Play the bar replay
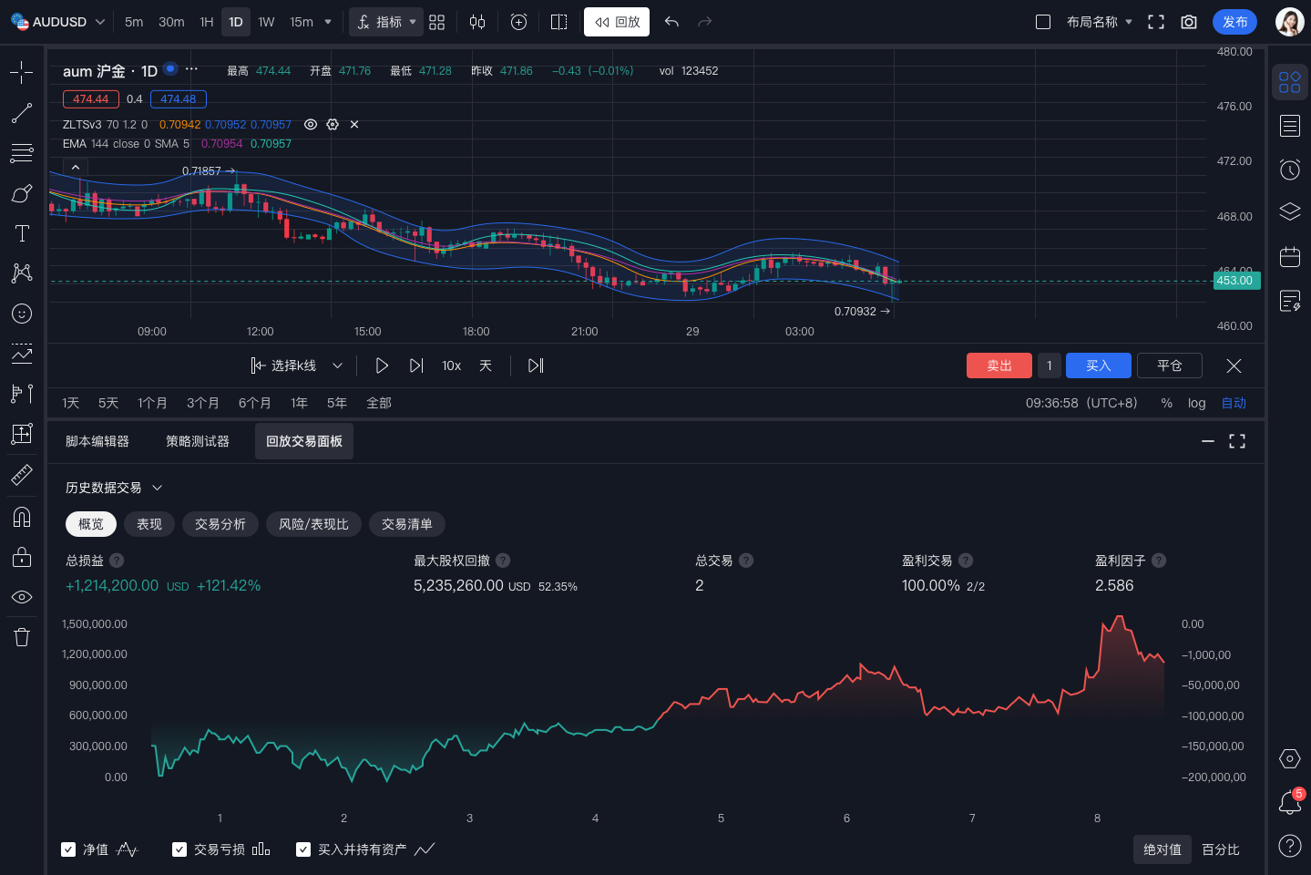Image resolution: width=1311 pixels, height=875 pixels. (x=382, y=365)
